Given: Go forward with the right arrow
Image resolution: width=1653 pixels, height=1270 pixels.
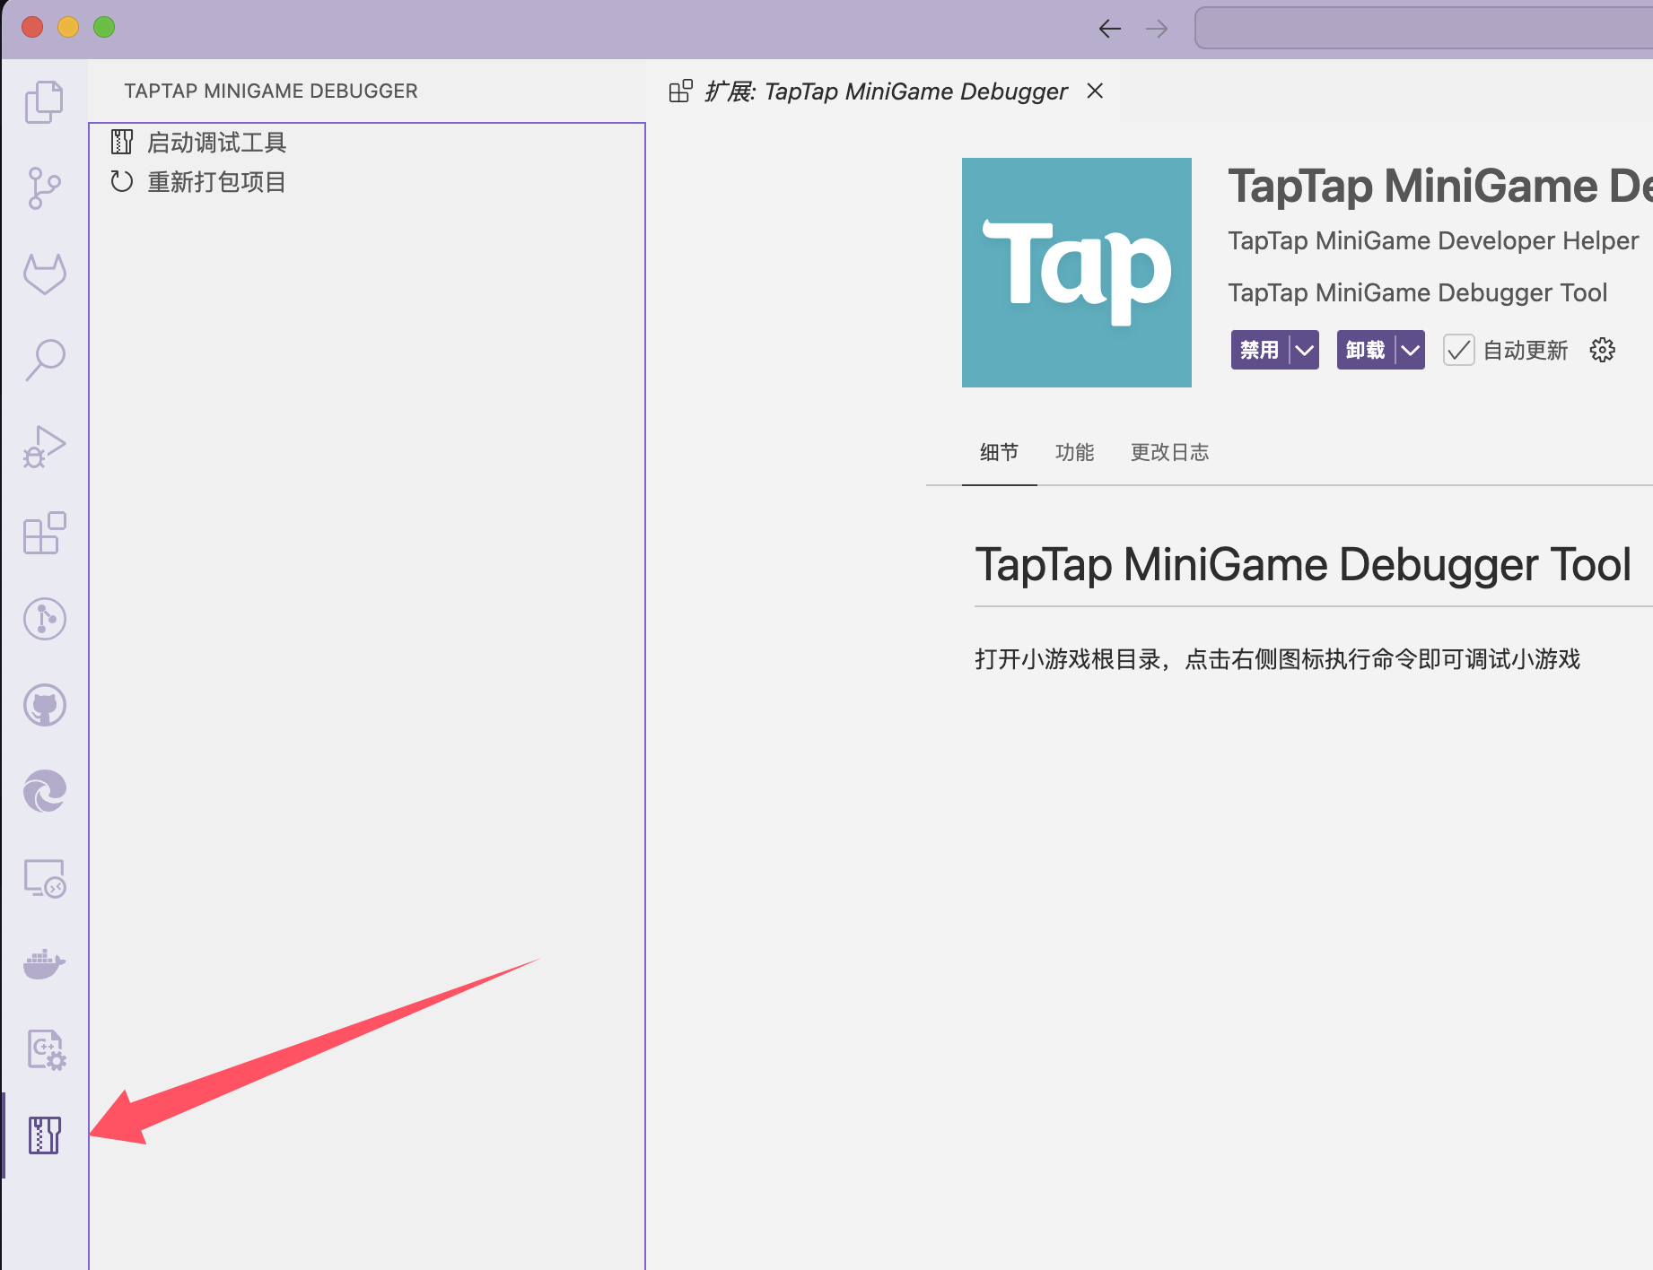Looking at the screenshot, I should click(x=1157, y=29).
